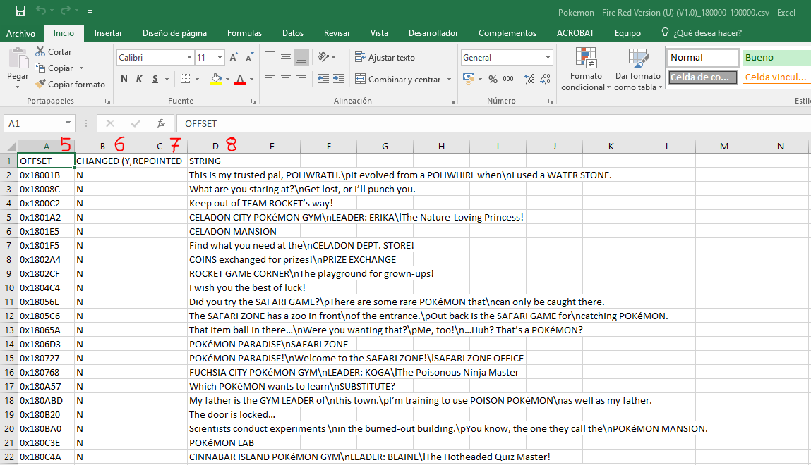Decrease decimal places
Image resolution: width=811 pixels, height=465 pixels.
pyautogui.click(x=546, y=79)
